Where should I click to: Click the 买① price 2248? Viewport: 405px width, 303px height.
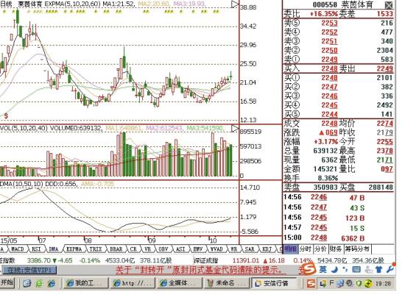click(330, 78)
